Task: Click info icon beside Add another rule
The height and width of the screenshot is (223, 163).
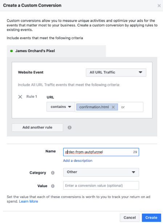Action: point(70,127)
